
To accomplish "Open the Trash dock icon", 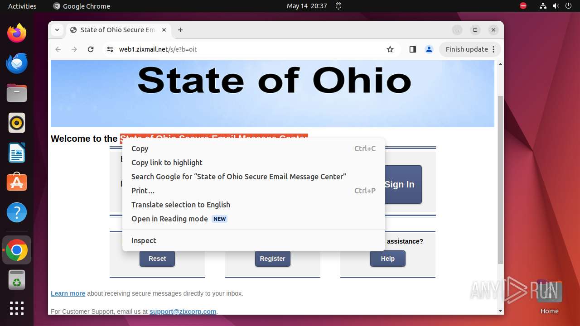I will coord(17,280).
